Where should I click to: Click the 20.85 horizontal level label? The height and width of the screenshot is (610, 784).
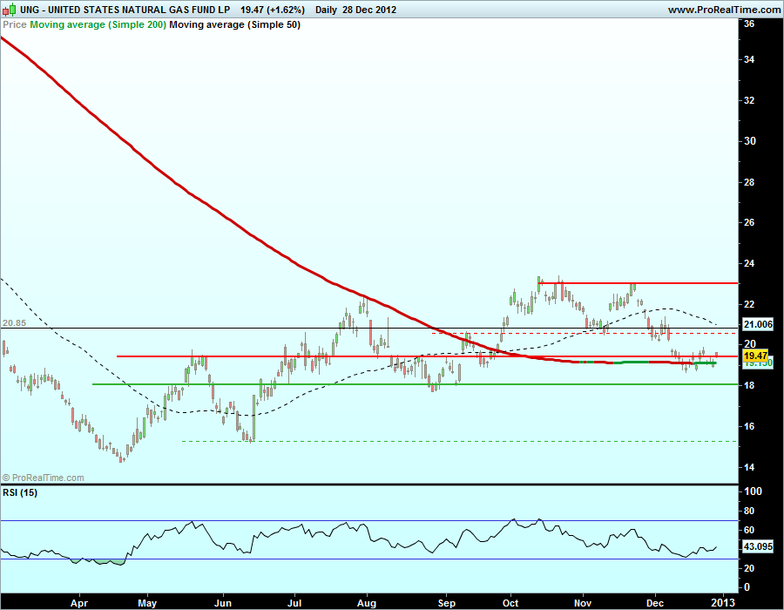click(x=14, y=323)
